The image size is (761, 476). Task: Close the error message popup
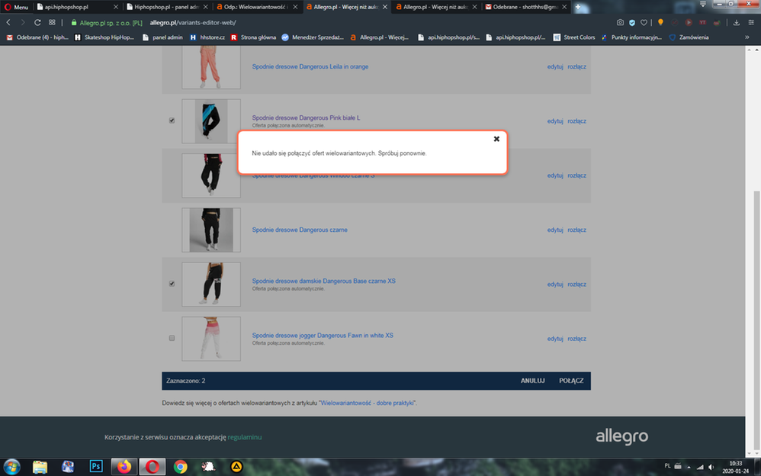pyautogui.click(x=496, y=139)
